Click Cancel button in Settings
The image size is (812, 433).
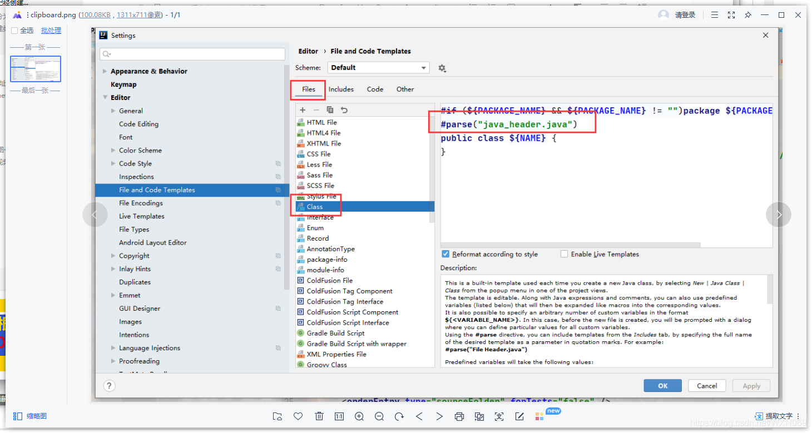coord(707,386)
